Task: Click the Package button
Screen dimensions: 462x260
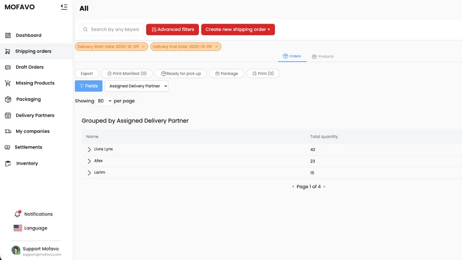Action: point(226,73)
